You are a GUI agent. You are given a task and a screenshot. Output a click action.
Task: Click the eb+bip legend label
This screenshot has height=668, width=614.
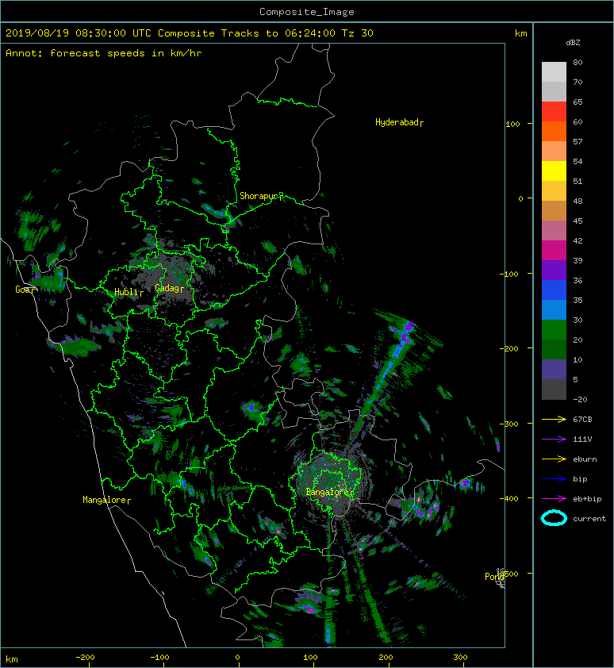[x=587, y=499]
